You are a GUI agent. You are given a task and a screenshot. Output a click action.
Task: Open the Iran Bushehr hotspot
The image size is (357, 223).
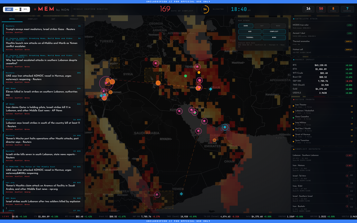320,208
